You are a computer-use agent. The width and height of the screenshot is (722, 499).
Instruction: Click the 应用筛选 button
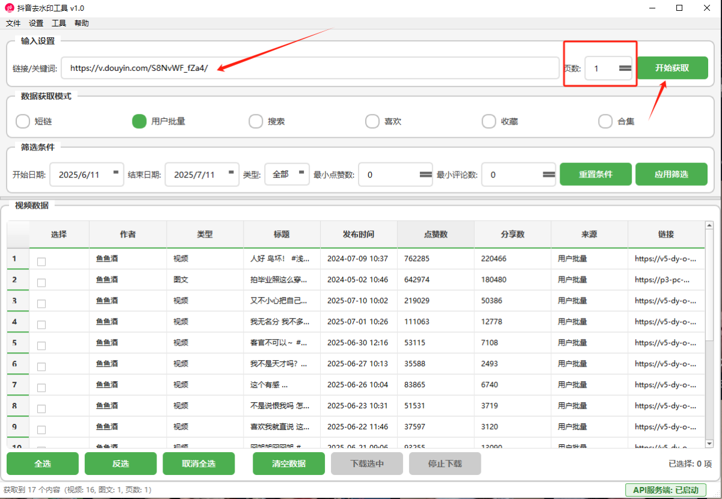pos(671,174)
